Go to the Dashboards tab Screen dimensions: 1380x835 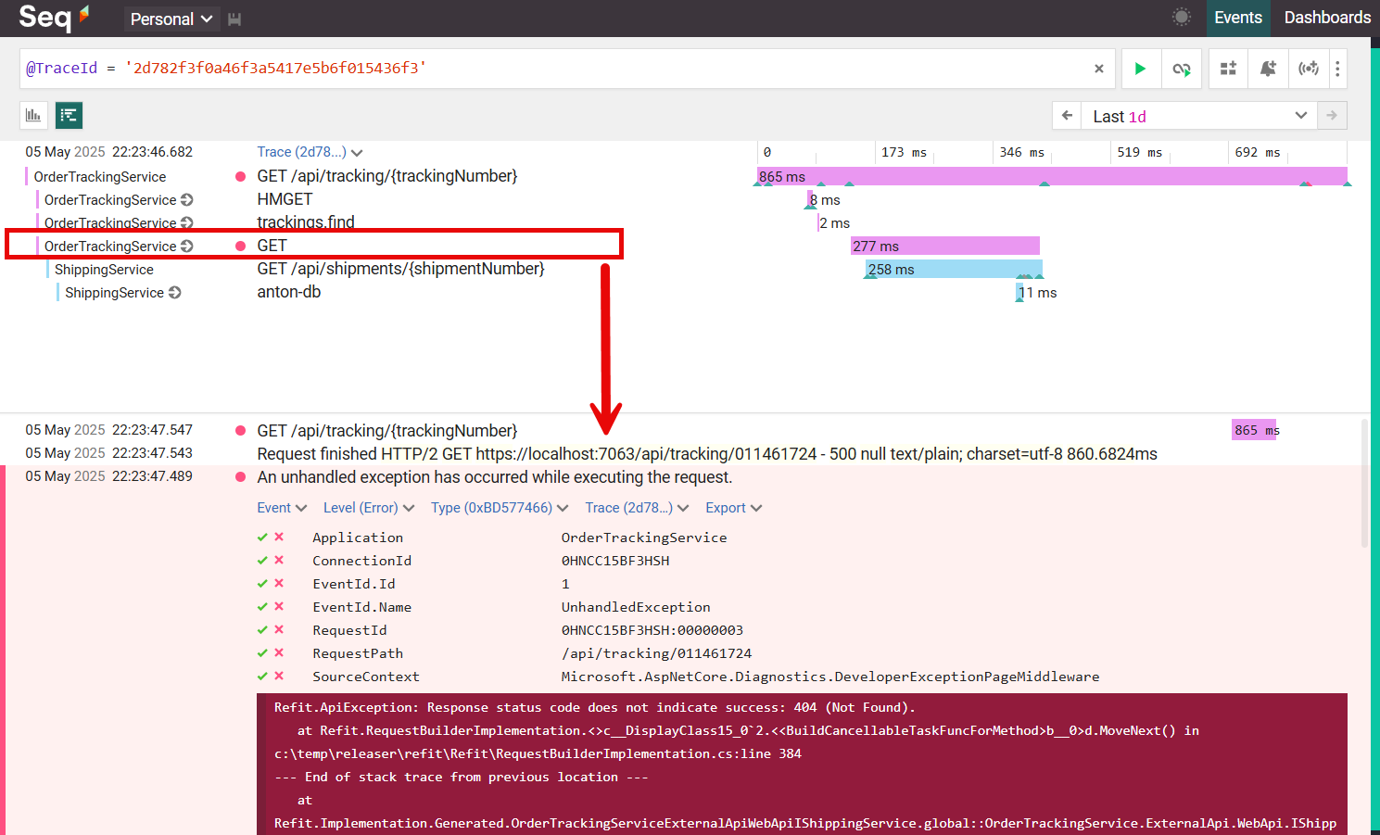coord(1327,18)
